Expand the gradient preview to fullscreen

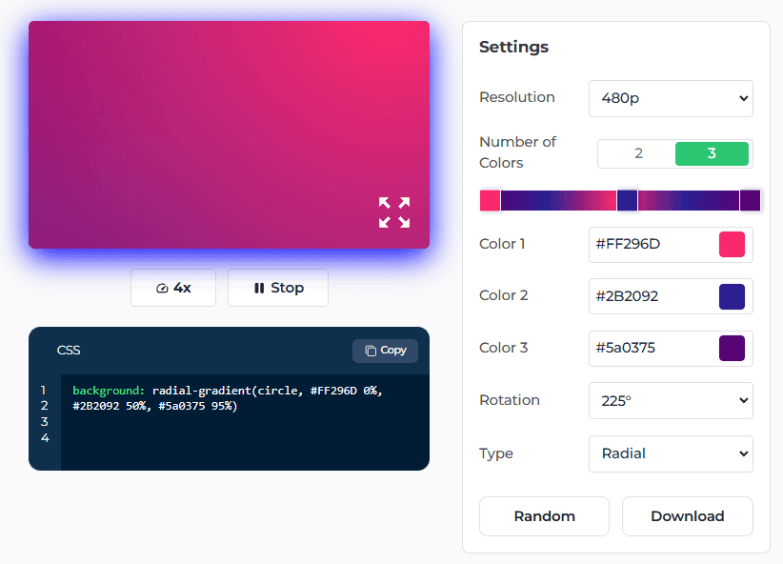[394, 213]
